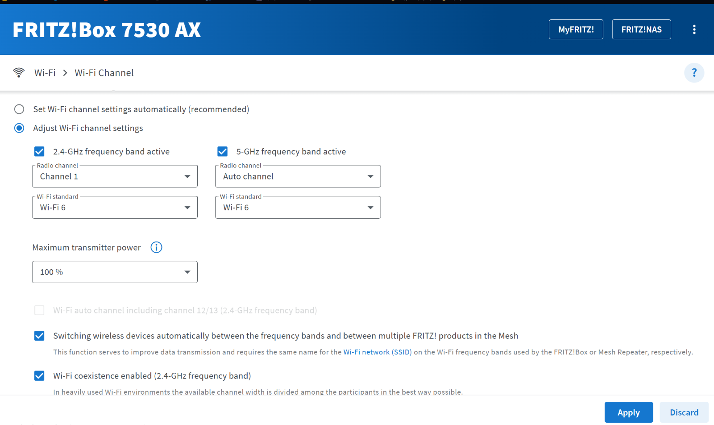Toggle Wi-Fi coexistence enabled checkbox
This screenshot has width=714, height=425.
point(39,376)
